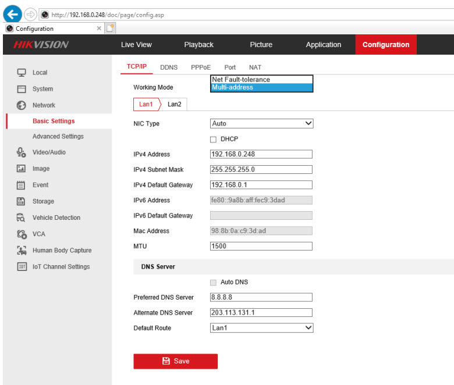Image resolution: width=454 pixels, height=385 pixels.
Task: Switch to the DDNS tab
Action: 169,67
